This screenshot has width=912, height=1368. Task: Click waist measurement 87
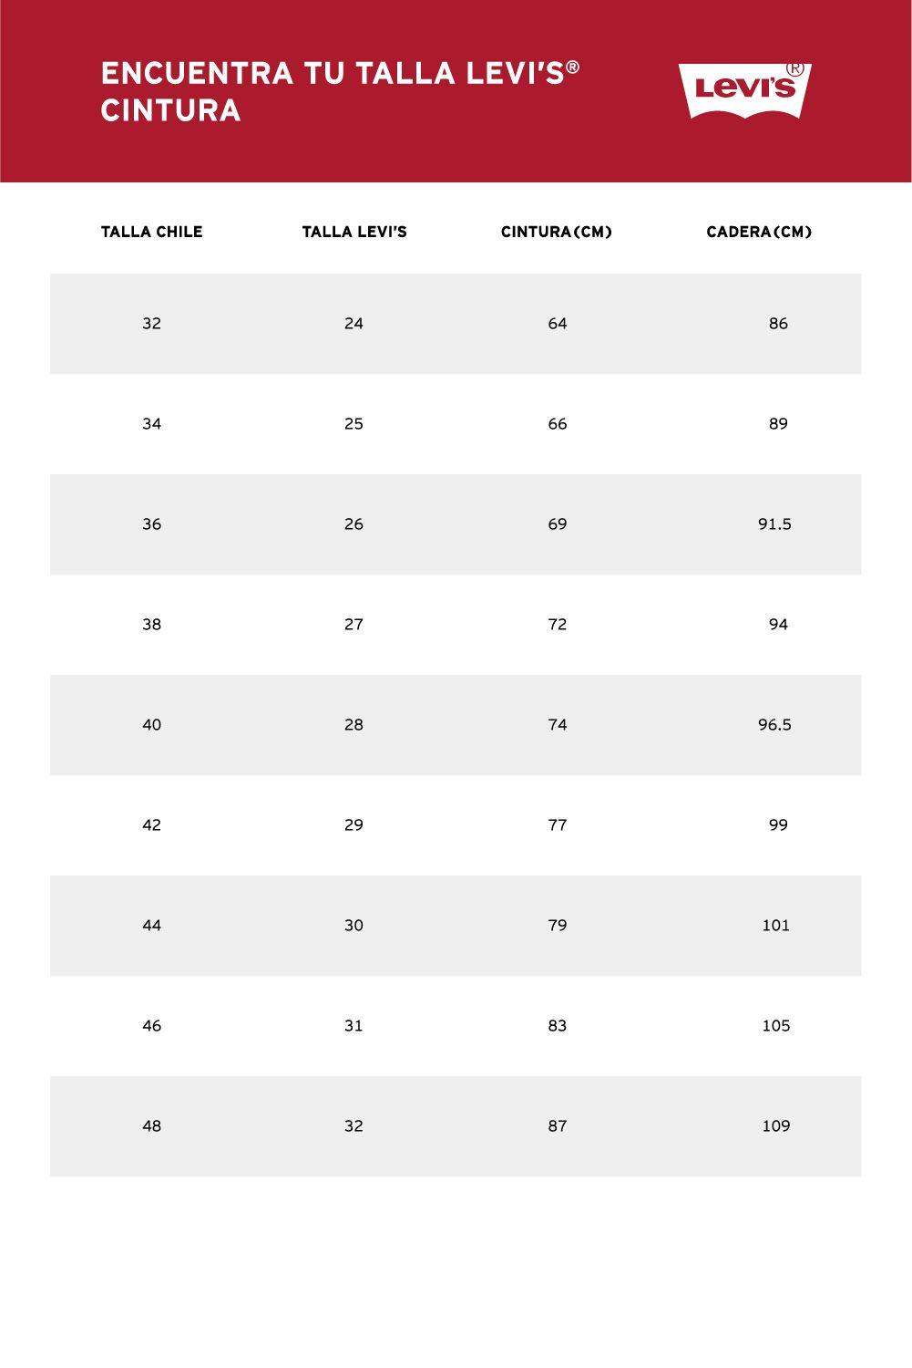point(558,1126)
